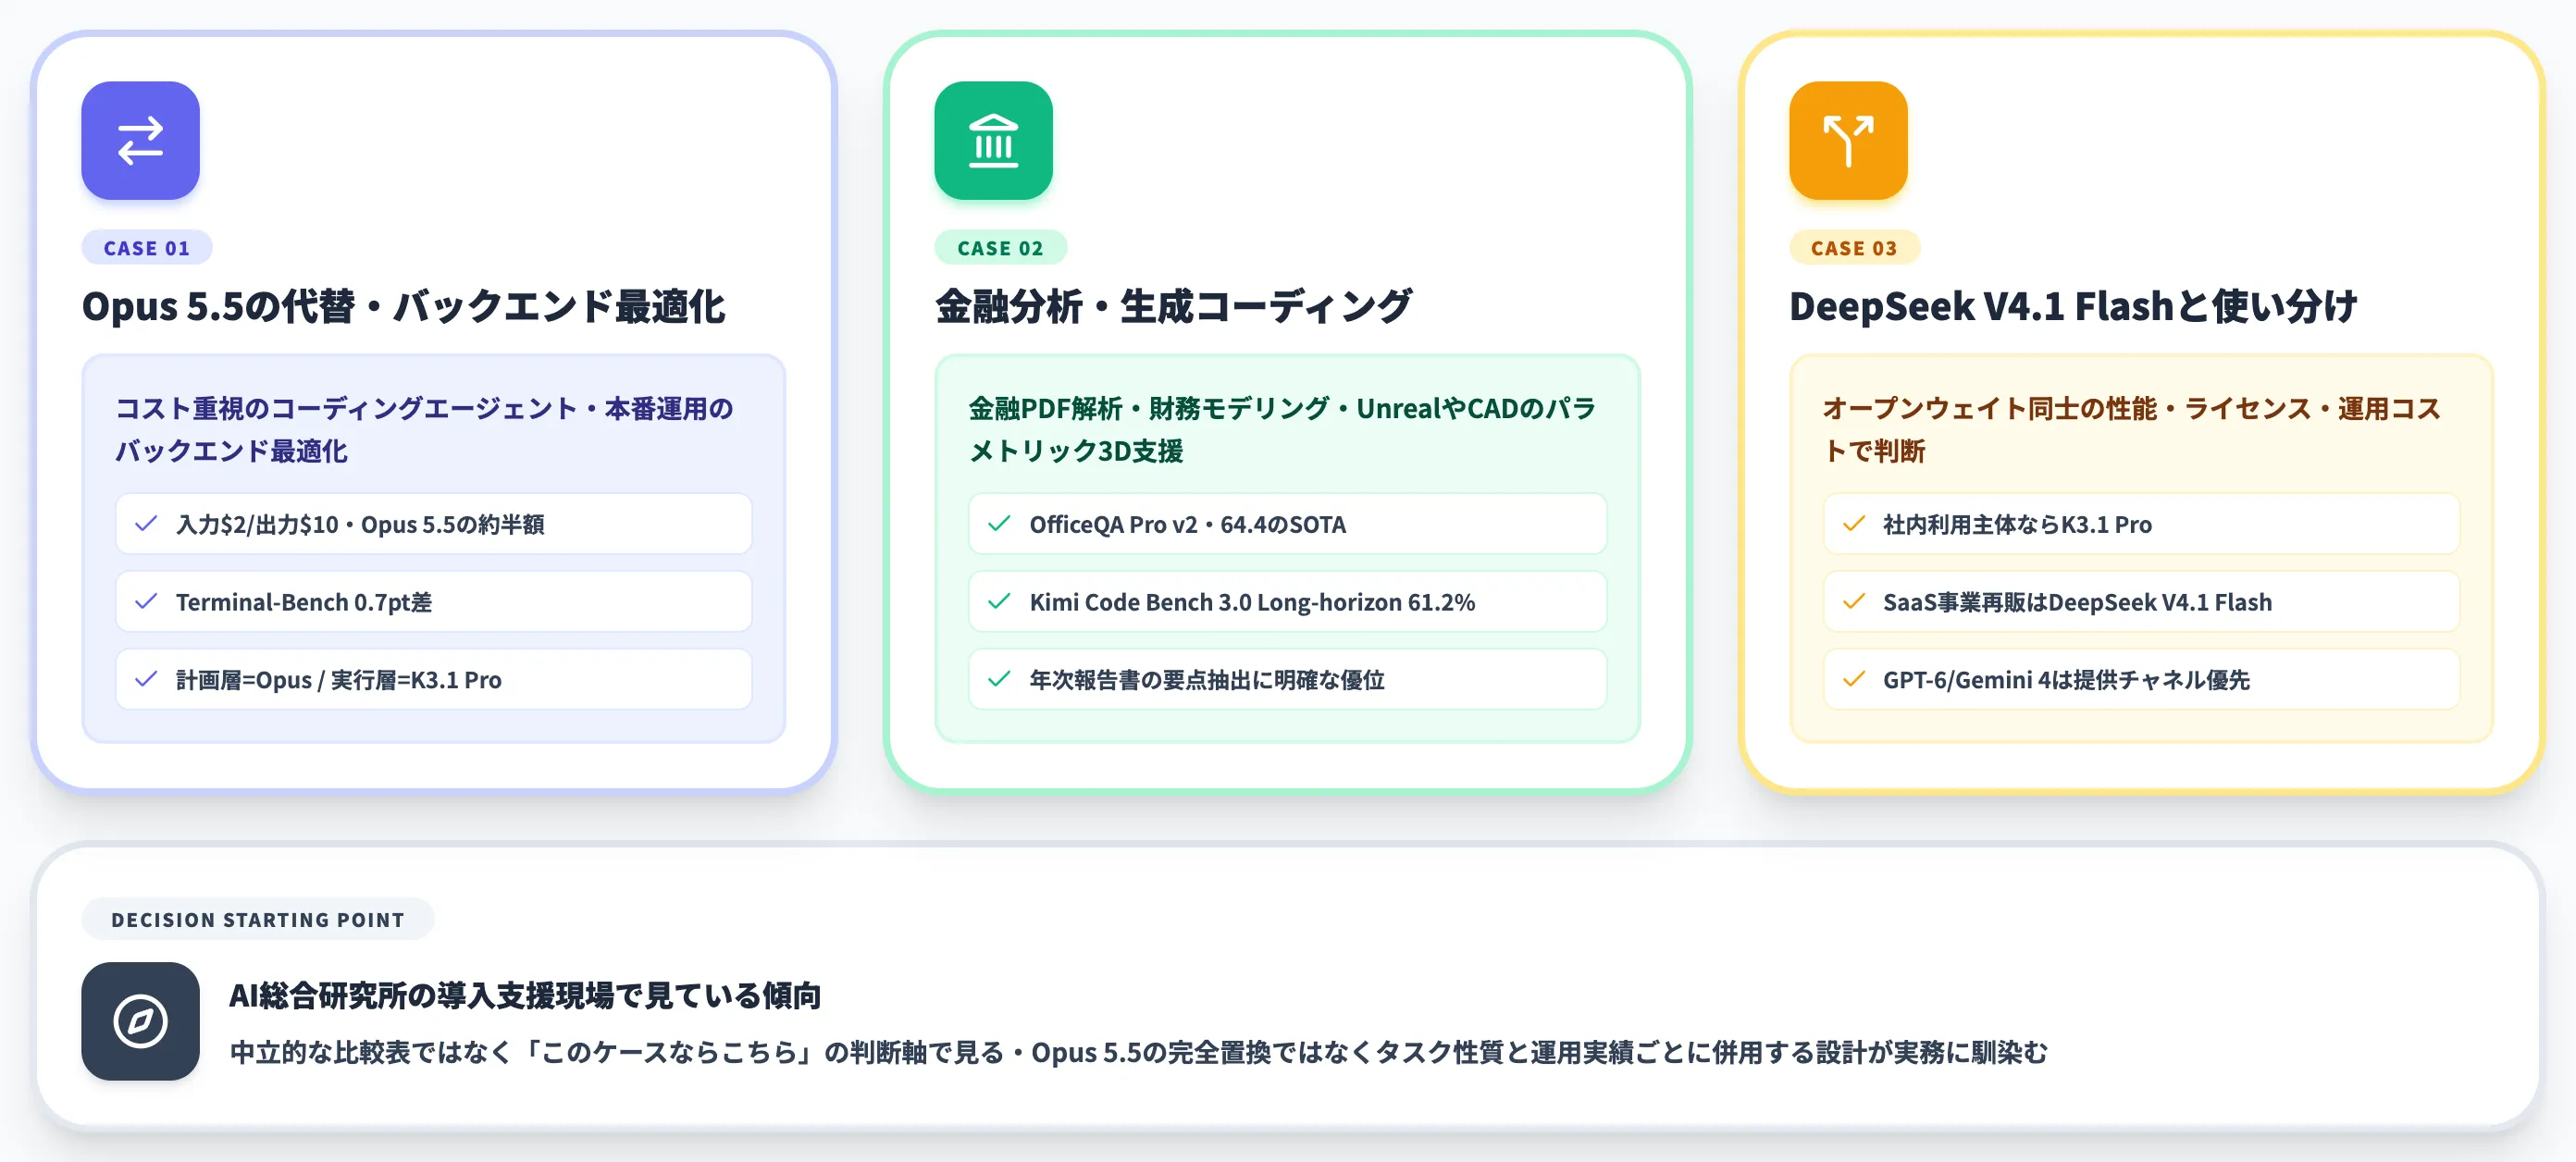Click checkmark beside OfficeQA Pro v2

point(999,523)
